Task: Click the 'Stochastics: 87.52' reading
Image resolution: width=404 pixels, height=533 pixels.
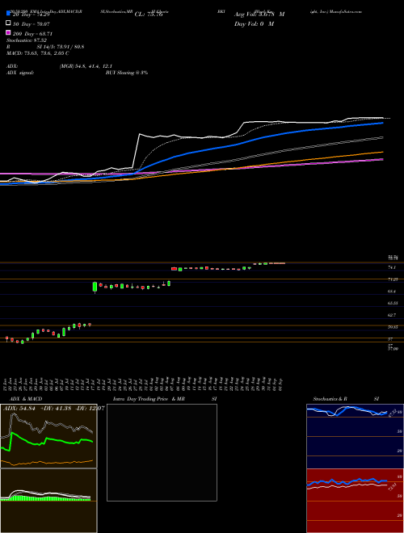Action: [26, 40]
